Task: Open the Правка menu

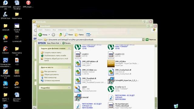Action: click(48, 30)
